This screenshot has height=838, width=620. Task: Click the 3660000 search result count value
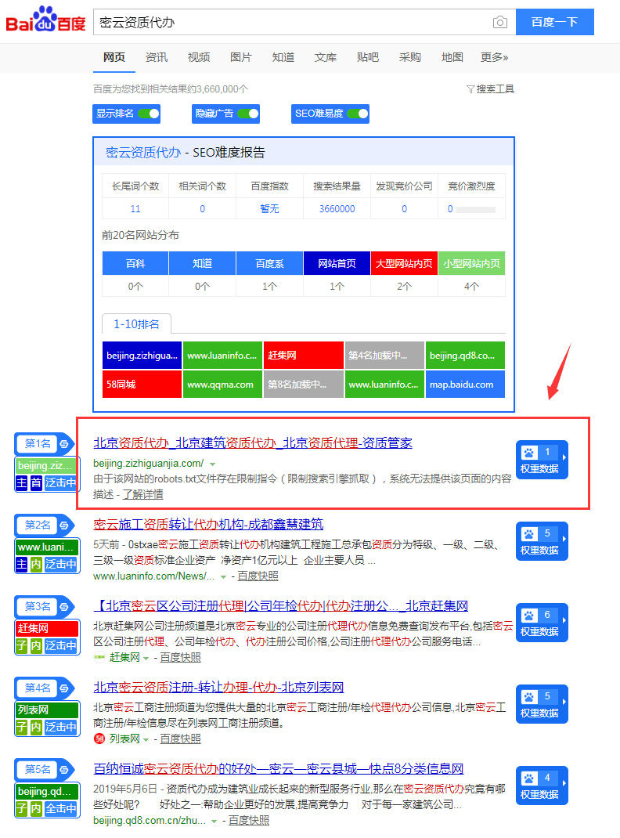pos(337,209)
